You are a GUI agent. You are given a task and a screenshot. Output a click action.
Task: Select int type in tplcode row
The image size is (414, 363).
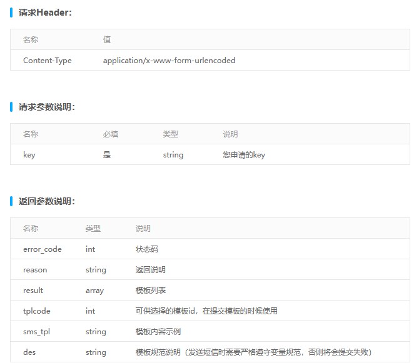(90, 311)
